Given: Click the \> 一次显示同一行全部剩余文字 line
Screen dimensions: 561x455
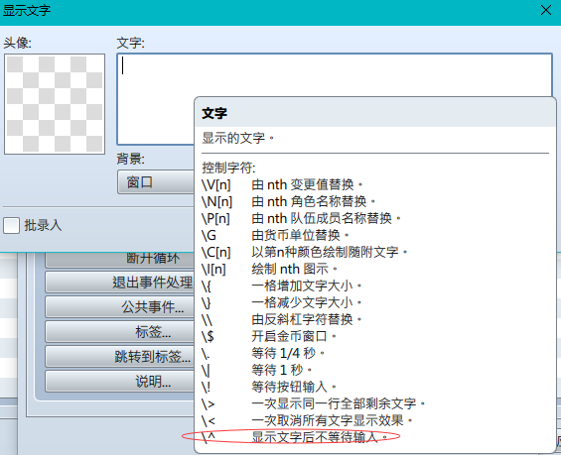Looking at the screenshot, I should pos(313,403).
